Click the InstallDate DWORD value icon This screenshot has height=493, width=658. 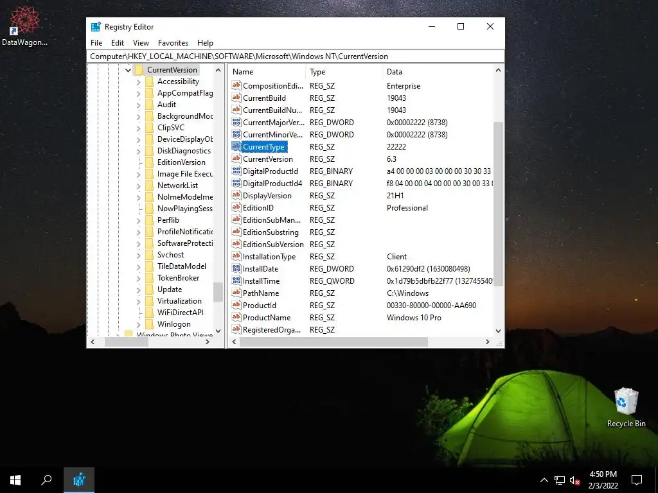[x=236, y=269]
